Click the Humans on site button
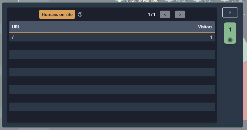 [57, 14]
